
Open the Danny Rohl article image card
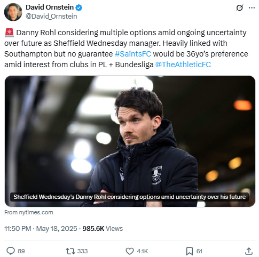coord(130,141)
